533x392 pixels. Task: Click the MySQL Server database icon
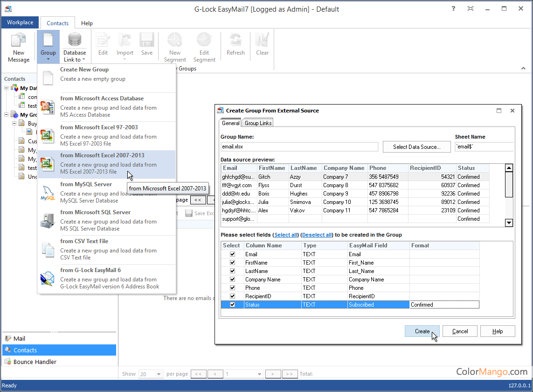click(48, 193)
